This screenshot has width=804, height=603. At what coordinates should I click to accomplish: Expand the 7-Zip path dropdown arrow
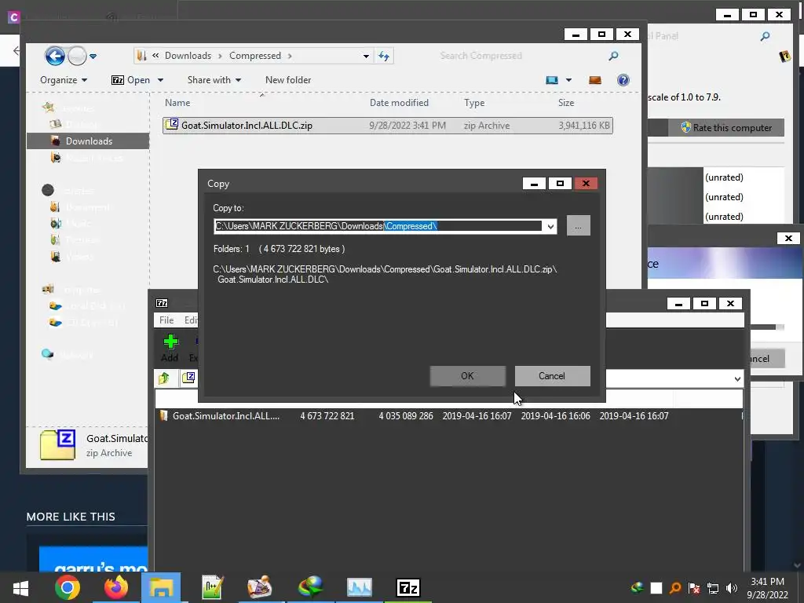(736, 379)
